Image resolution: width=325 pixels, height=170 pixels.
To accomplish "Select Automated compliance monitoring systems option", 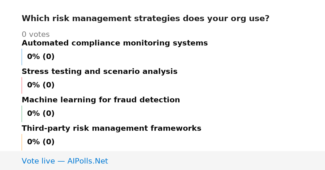I will (x=115, y=43).
